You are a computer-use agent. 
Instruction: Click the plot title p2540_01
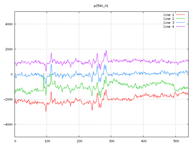pos(101,6)
